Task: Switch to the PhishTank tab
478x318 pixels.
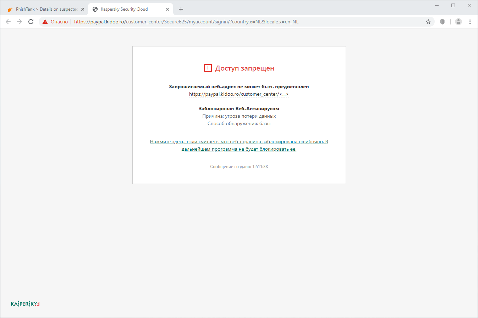Action: click(x=46, y=9)
